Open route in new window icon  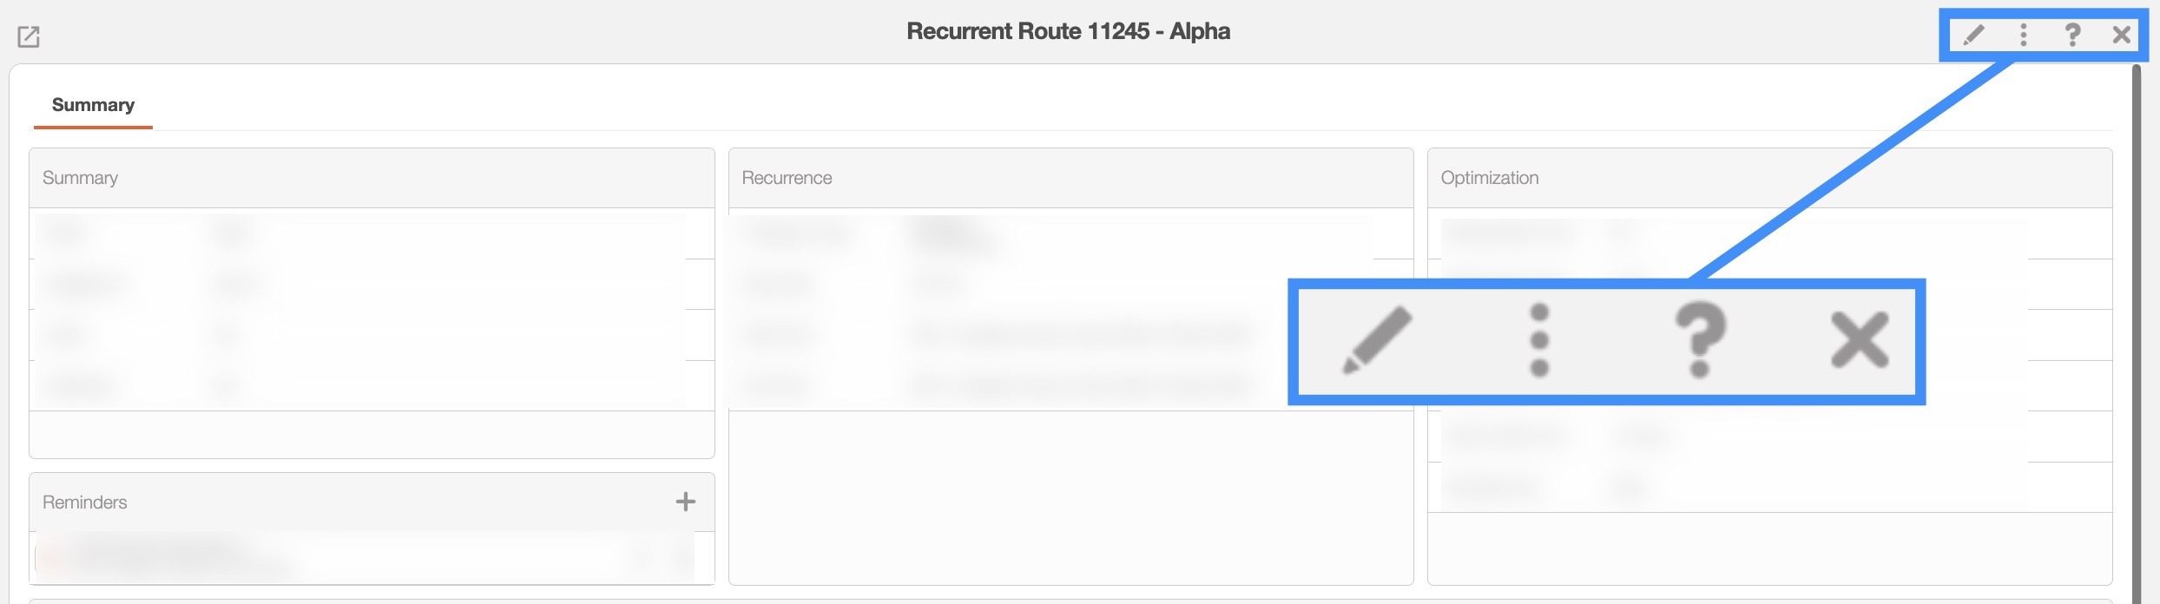(x=29, y=36)
